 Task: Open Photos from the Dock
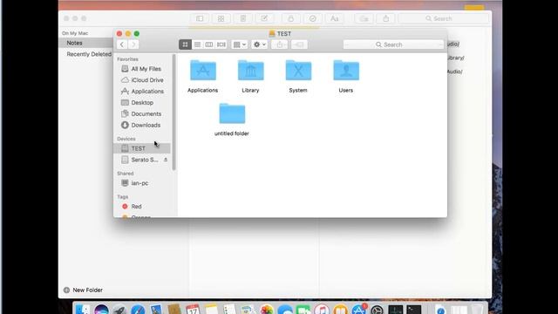pyautogui.click(x=267, y=310)
